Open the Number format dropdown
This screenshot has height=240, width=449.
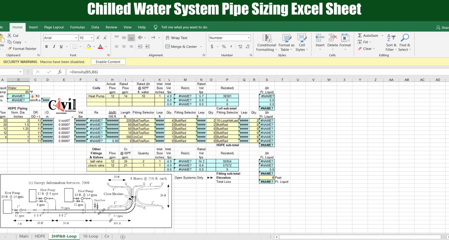249,38
